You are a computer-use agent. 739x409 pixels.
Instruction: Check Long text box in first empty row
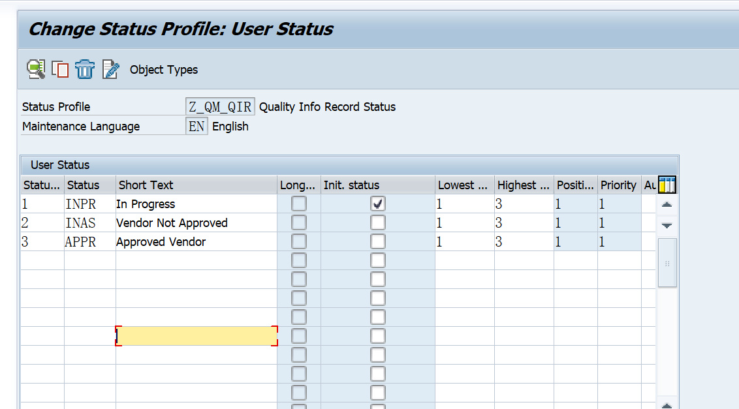coord(299,260)
